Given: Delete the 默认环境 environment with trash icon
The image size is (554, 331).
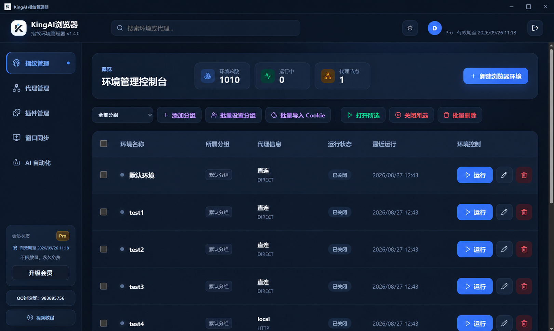Looking at the screenshot, I should (x=524, y=175).
